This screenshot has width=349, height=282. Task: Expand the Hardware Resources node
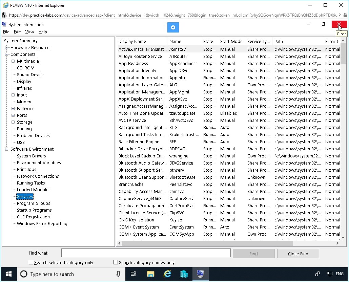click(x=7, y=48)
